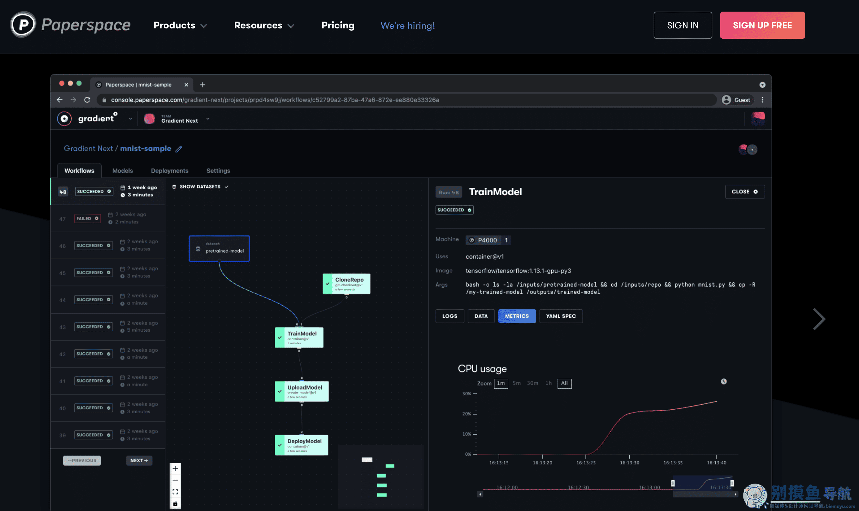The image size is (859, 511).
Task: Click the gradient logo icon
Action: [64, 119]
